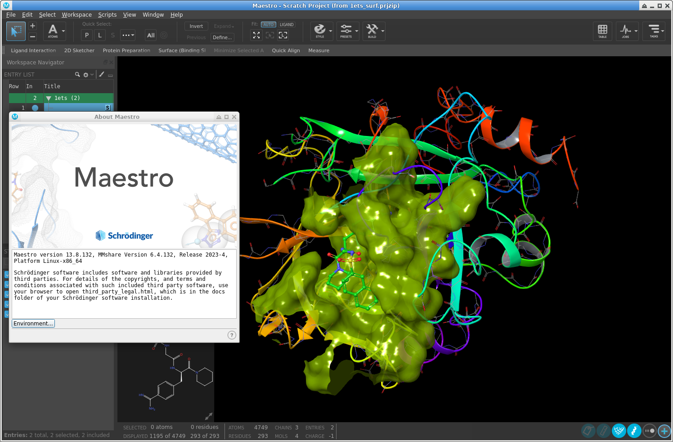Click Invert selection button
The height and width of the screenshot is (442, 673).
[x=196, y=26]
